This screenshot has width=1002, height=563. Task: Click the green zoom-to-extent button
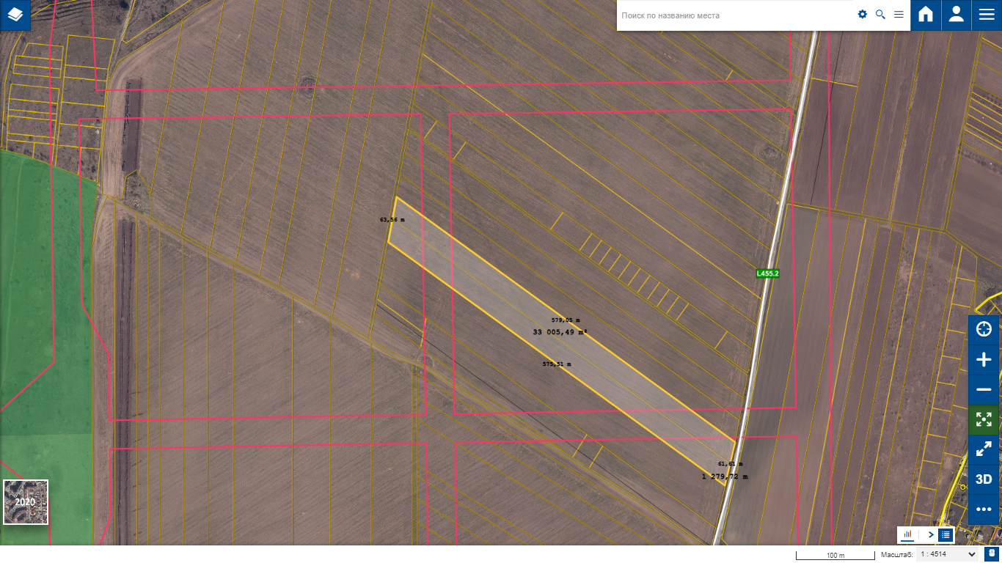(984, 419)
